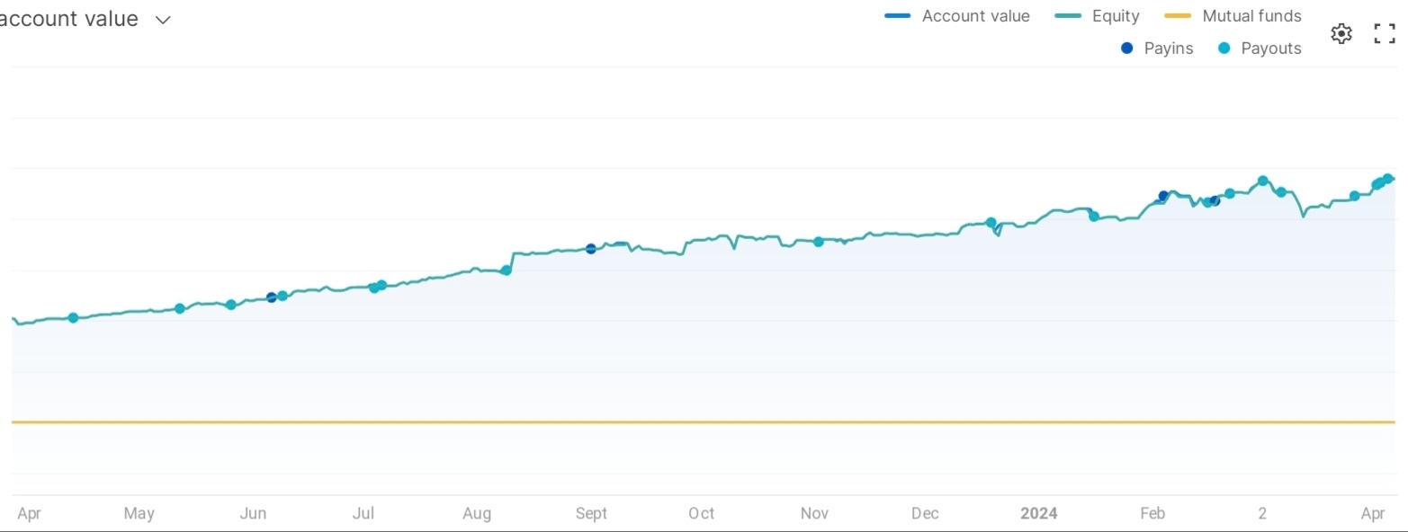Click the mid-January Payout marker
1408x532 pixels.
(x=1094, y=216)
